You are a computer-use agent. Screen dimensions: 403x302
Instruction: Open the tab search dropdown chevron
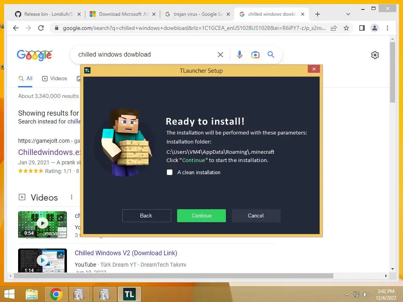pyautogui.click(x=348, y=15)
